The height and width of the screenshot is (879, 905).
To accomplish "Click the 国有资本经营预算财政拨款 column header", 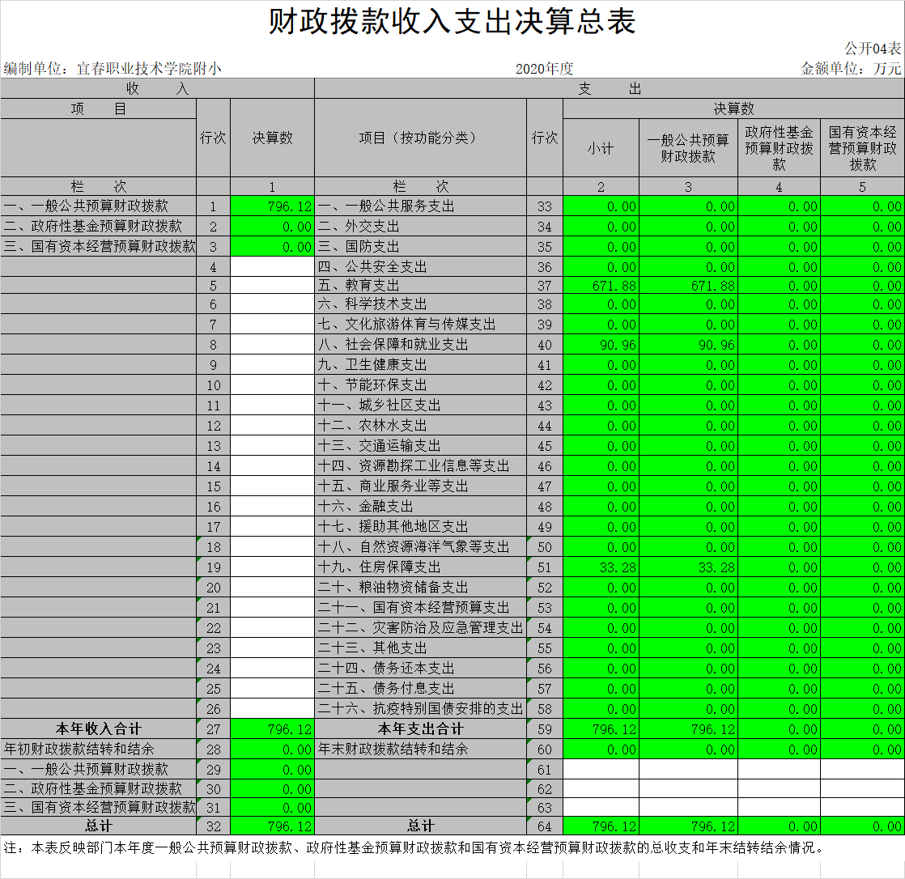I will pos(862,148).
